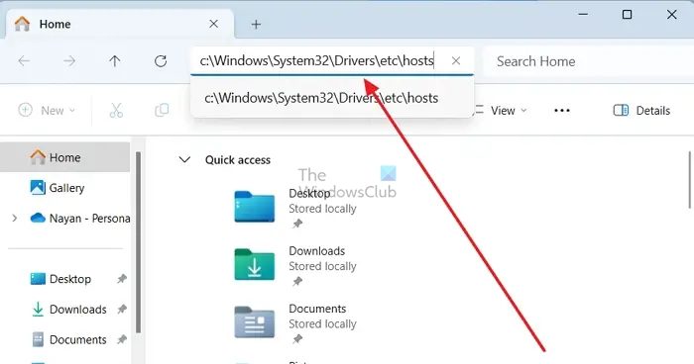This screenshot has height=364, width=694.
Task: Select the Copy icon in toolbar
Action: point(162,111)
